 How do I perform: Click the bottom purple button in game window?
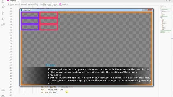pyautogui.click(x=30, y=27)
